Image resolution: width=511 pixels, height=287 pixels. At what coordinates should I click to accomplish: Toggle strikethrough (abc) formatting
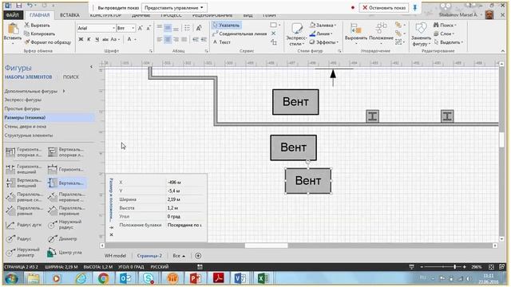click(x=105, y=39)
